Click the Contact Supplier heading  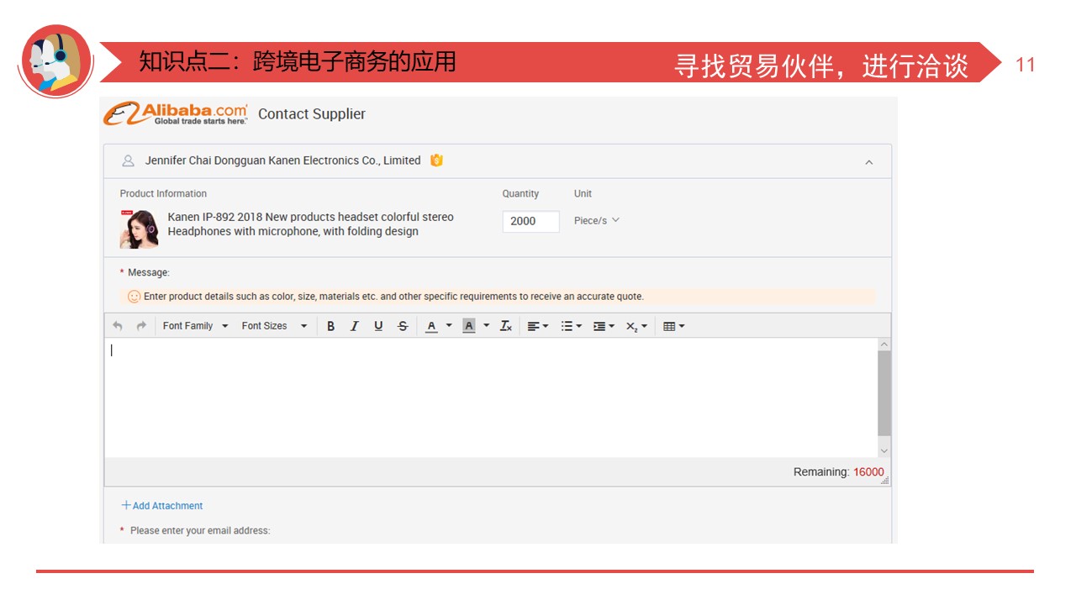coord(312,114)
